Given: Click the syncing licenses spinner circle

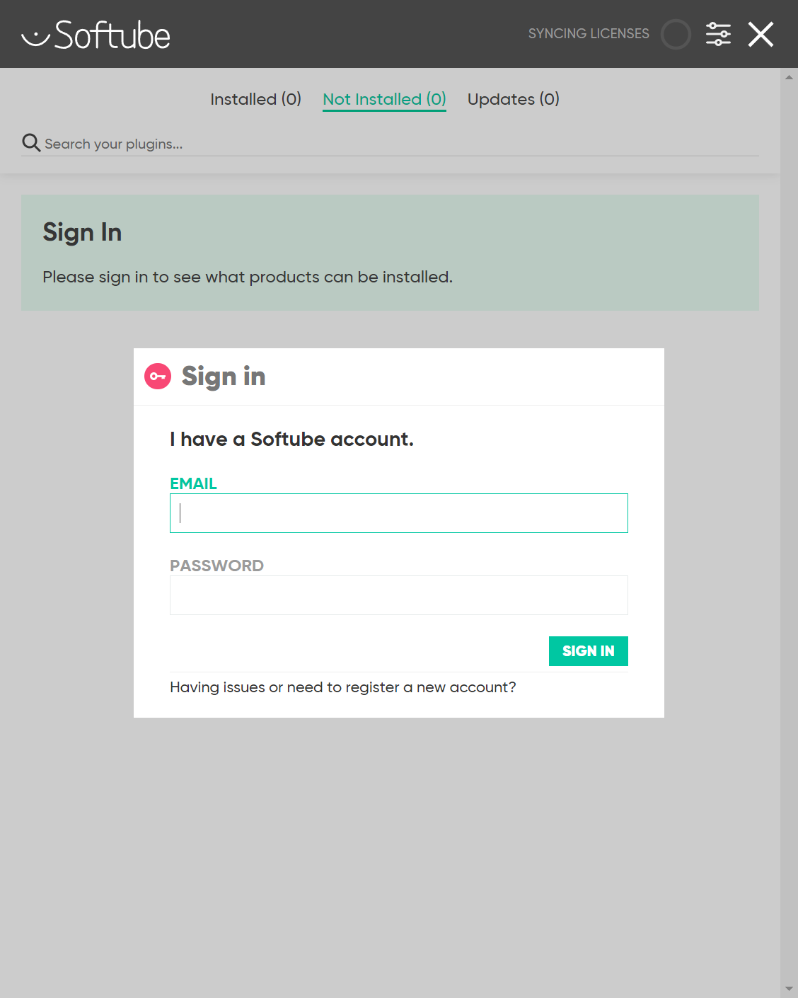Looking at the screenshot, I should (676, 34).
